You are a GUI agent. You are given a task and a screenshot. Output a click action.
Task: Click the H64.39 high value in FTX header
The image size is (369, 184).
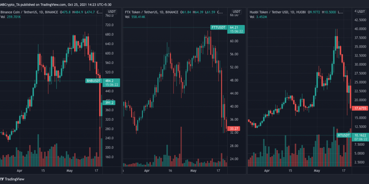pos(199,12)
